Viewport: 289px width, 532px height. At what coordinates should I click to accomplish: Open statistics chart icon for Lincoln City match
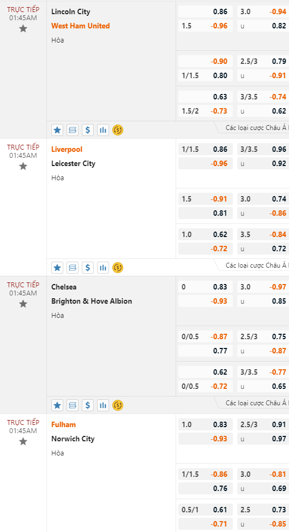(103, 130)
